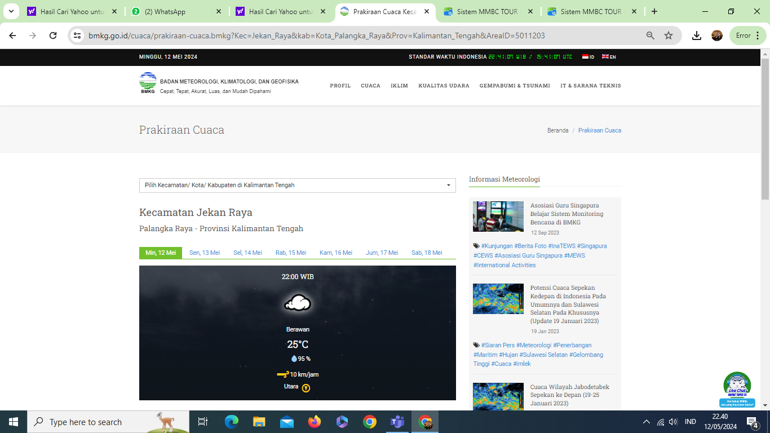Open Cuaca Wilayah Jabodetabek article
Viewport: 770px width, 433px height.
click(x=570, y=395)
